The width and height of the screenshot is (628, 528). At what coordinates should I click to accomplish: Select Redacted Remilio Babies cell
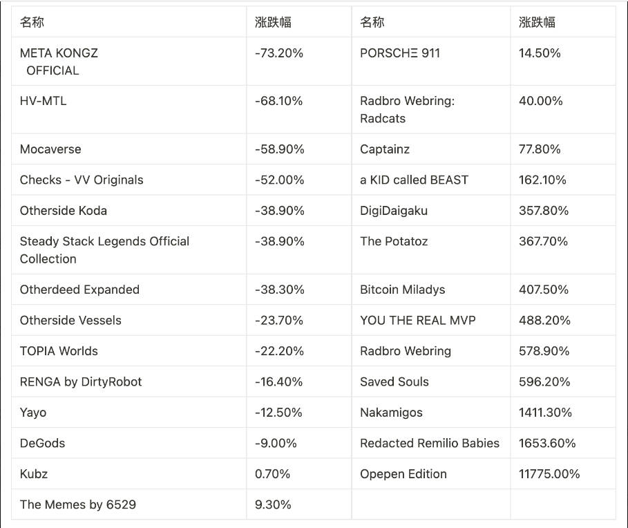430,443
